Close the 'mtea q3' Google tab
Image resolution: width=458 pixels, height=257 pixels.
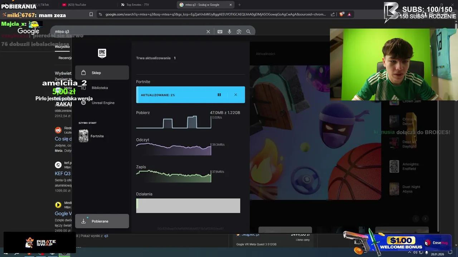tap(231, 5)
